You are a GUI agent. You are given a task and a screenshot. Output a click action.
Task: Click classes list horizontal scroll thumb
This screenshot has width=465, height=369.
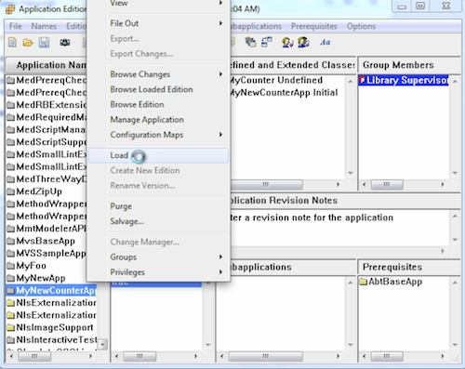(266, 184)
